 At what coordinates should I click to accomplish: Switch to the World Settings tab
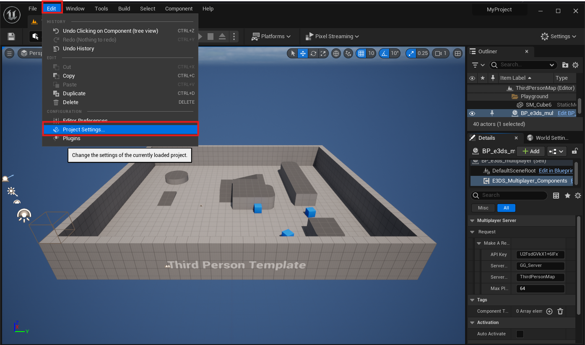click(x=548, y=138)
